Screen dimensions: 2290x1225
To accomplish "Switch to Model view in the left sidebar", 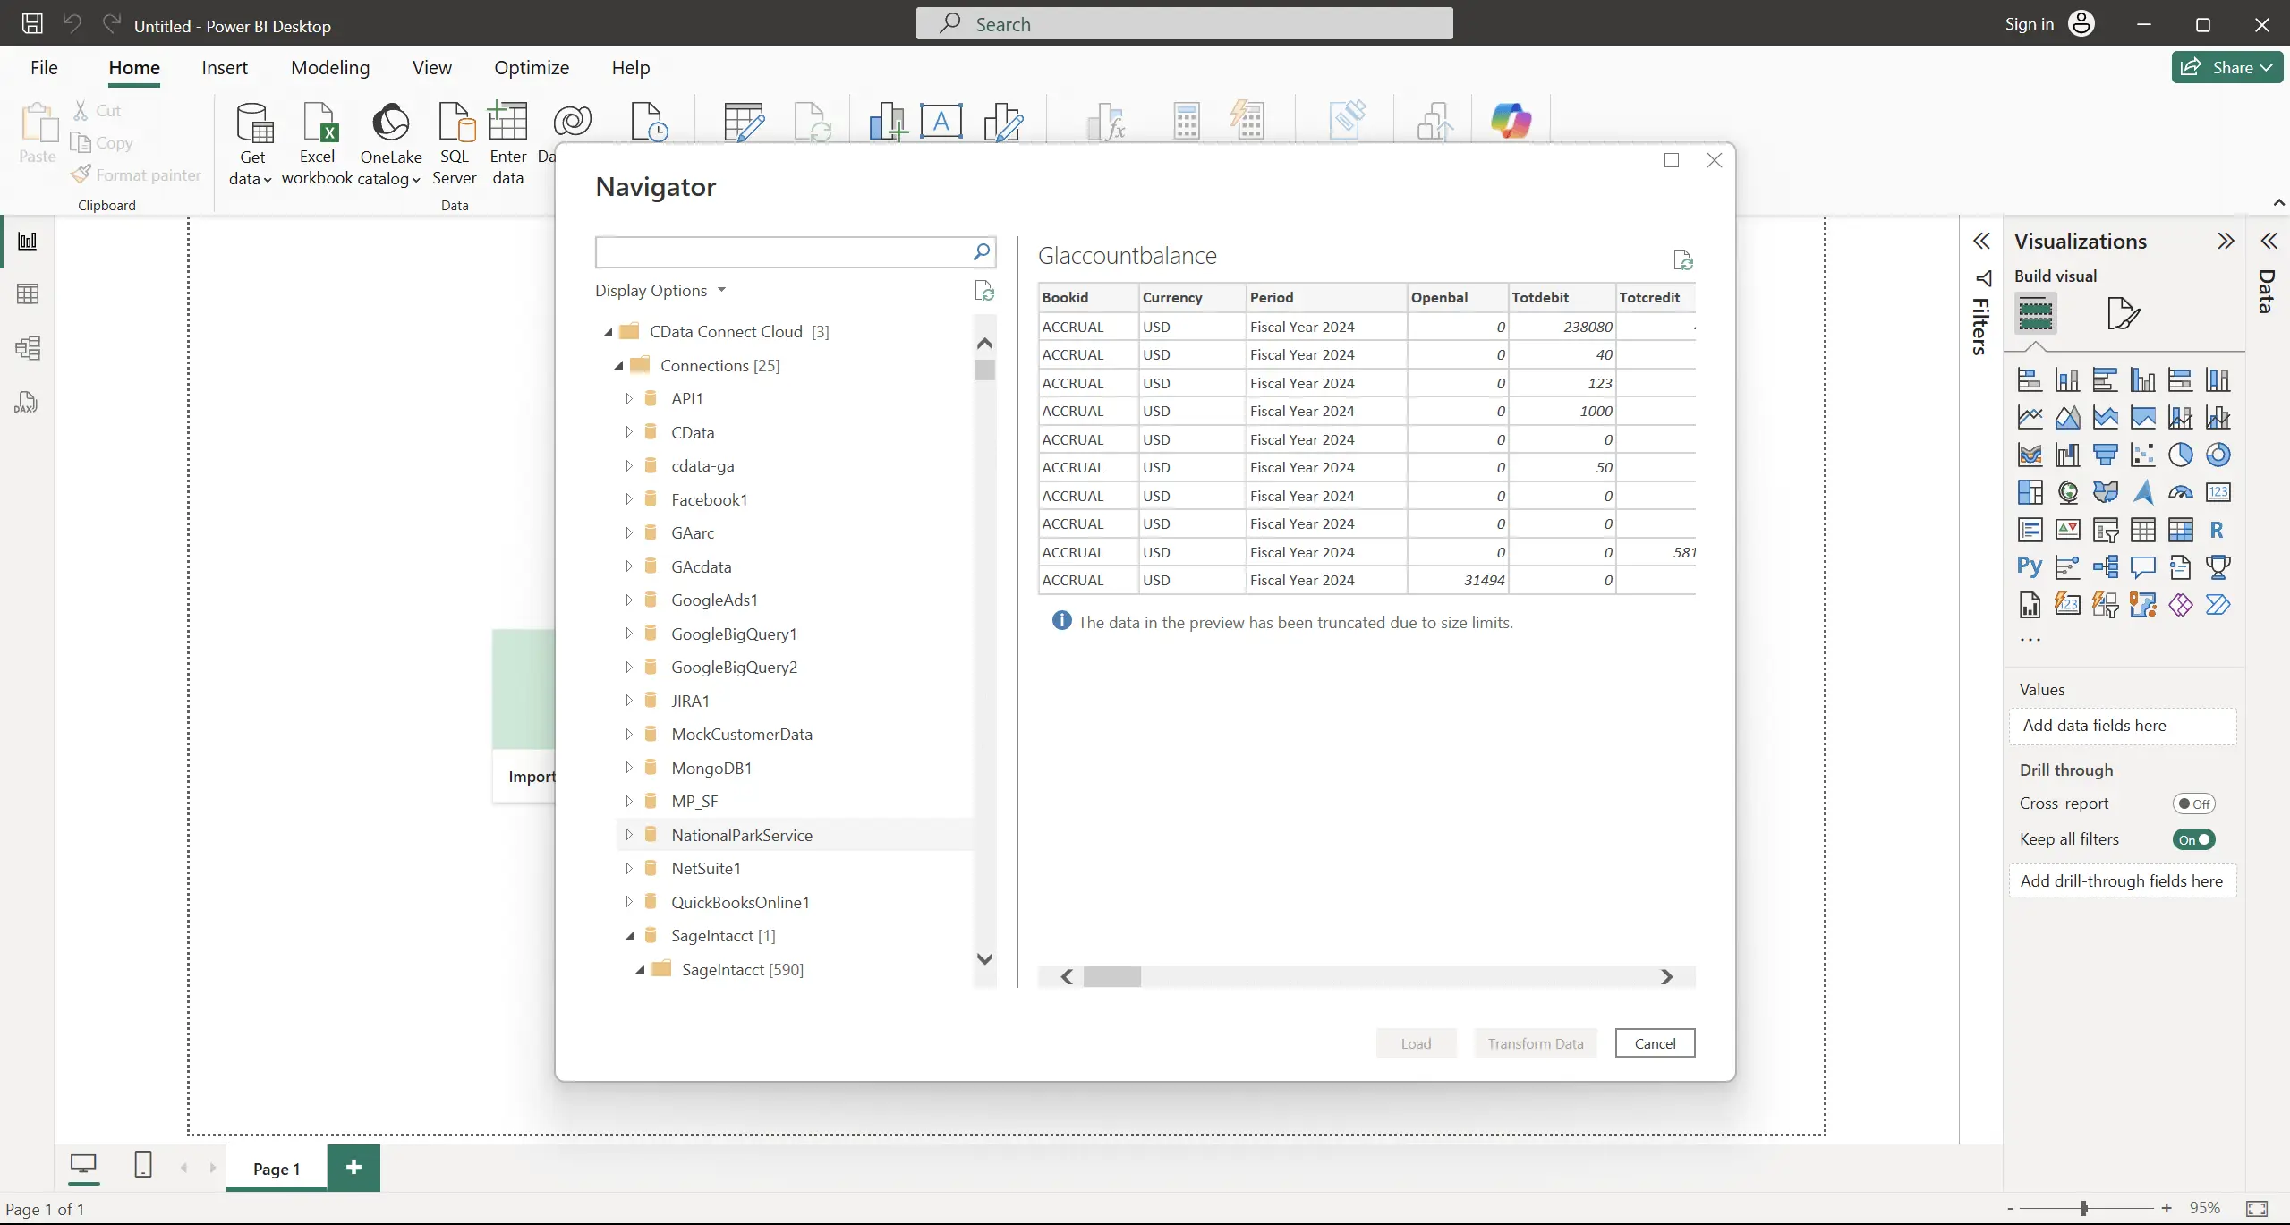I will click(28, 347).
